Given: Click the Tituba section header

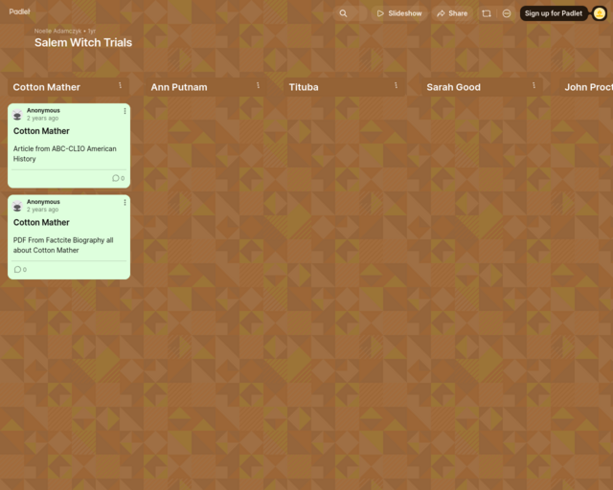Looking at the screenshot, I should [304, 87].
